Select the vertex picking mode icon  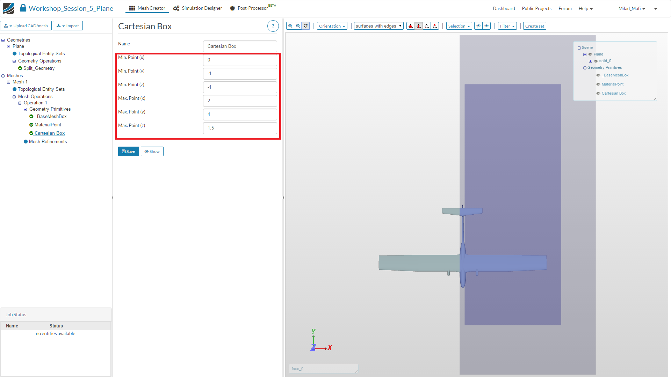point(435,26)
